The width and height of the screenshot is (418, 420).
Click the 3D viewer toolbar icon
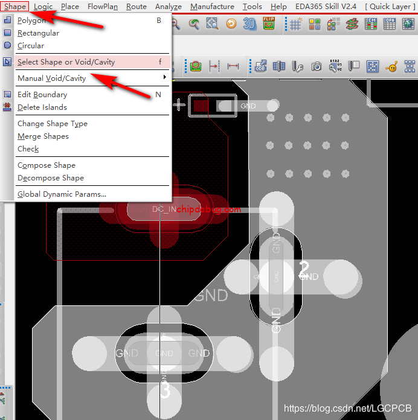click(x=249, y=24)
